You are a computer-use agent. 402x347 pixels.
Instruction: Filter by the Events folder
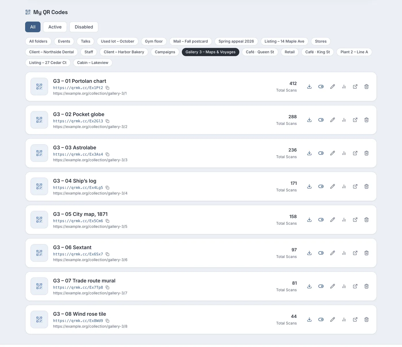[64, 41]
